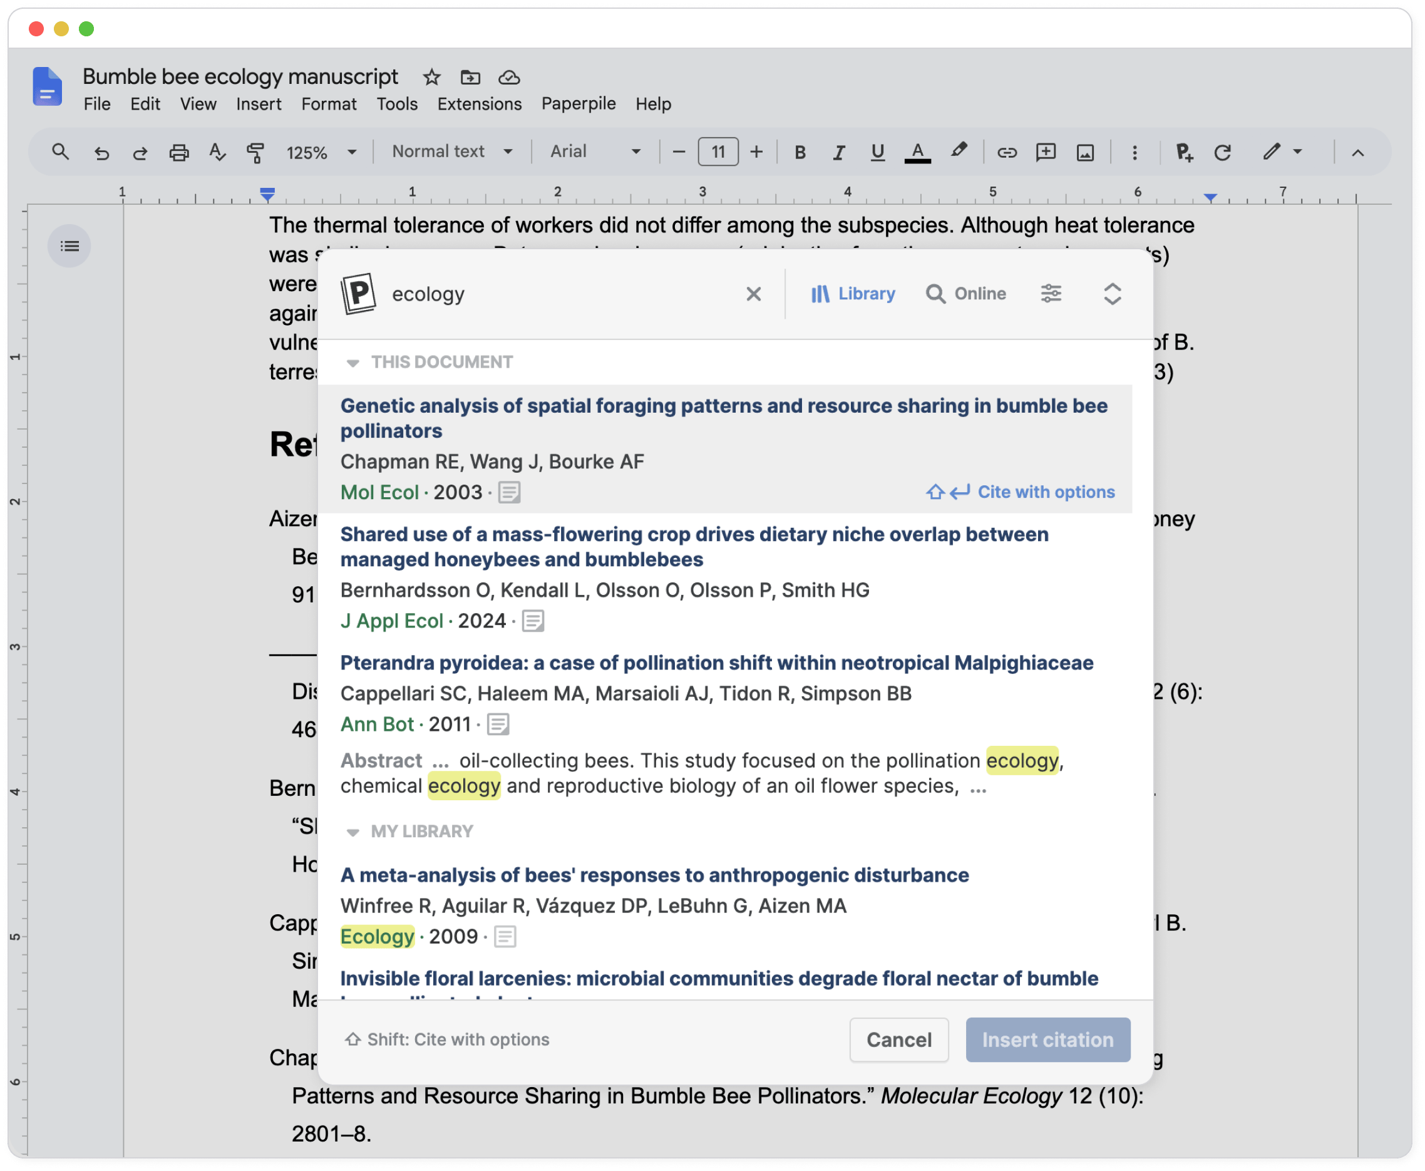This screenshot has width=1425, height=1171.
Task: Expand the citation dialog with up-down chevrons
Action: coord(1113,294)
